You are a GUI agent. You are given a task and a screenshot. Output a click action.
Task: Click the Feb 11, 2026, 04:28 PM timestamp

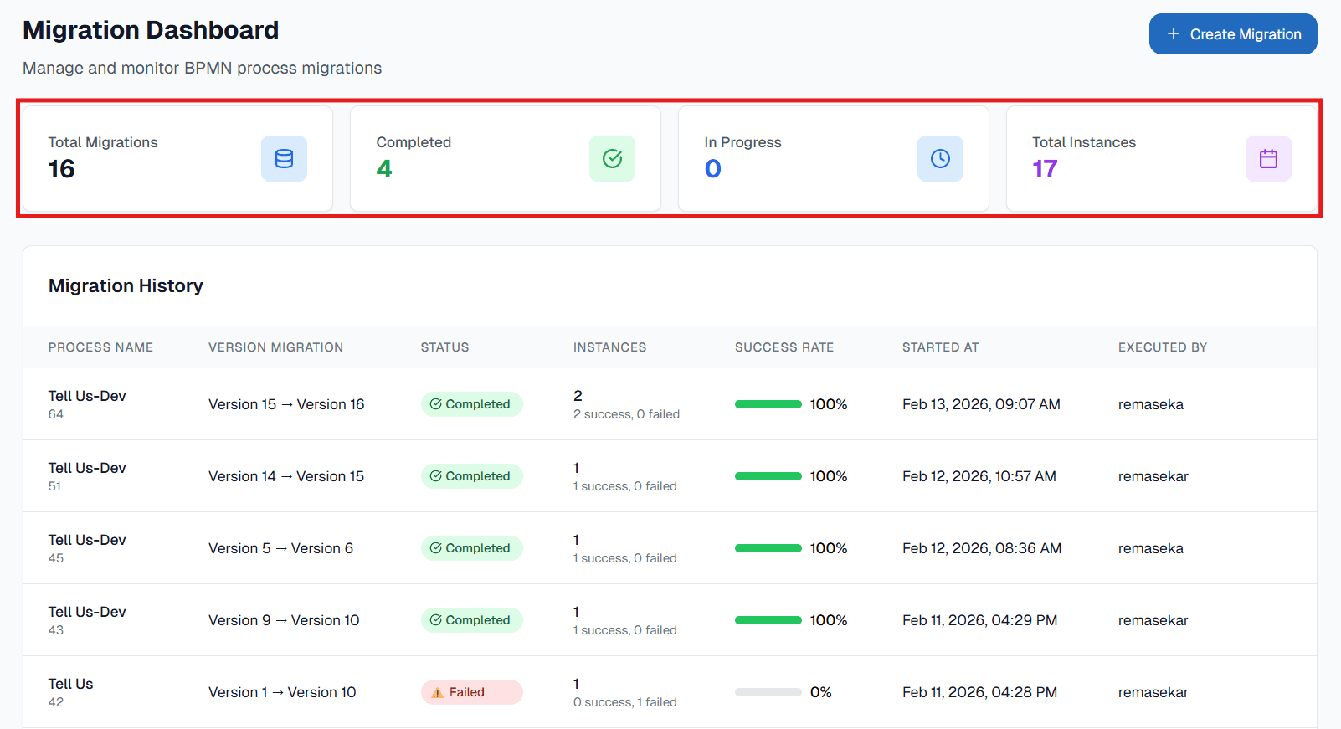[x=980, y=692]
